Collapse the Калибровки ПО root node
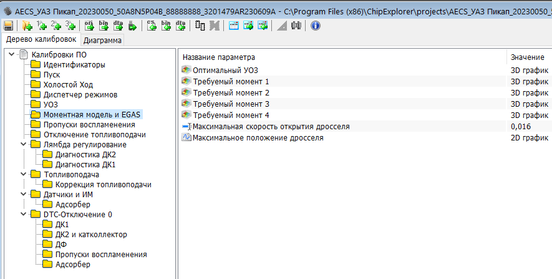The height and width of the screenshot is (279, 552). click(12, 55)
